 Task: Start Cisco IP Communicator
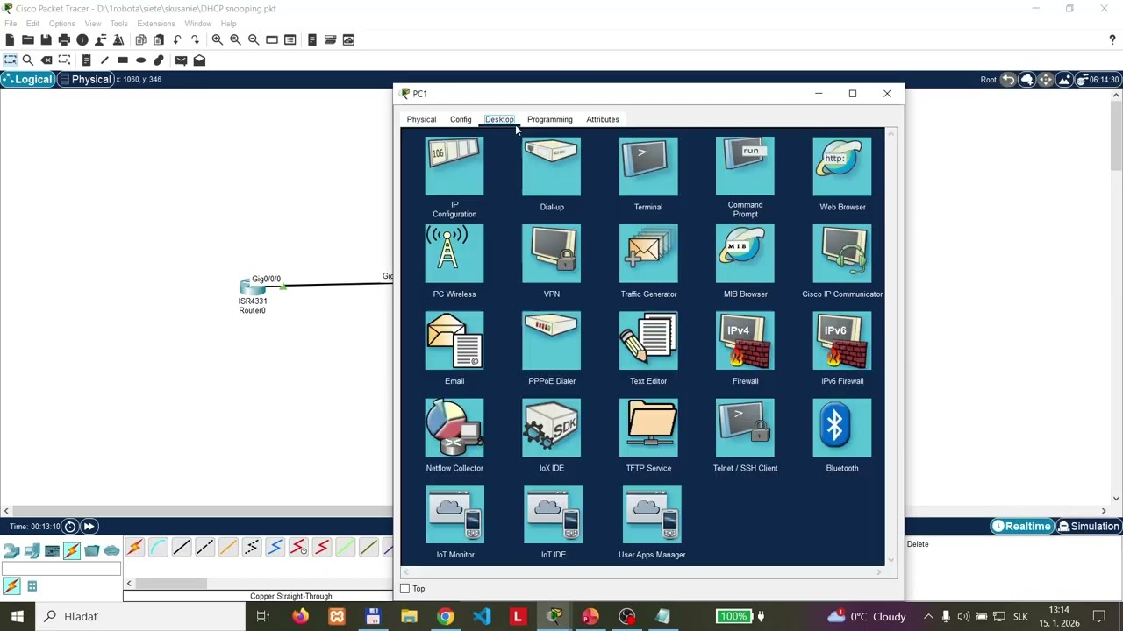[842, 261]
